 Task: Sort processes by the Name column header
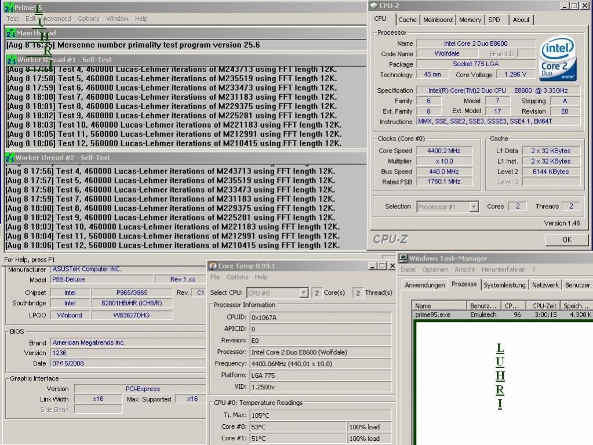(439, 306)
